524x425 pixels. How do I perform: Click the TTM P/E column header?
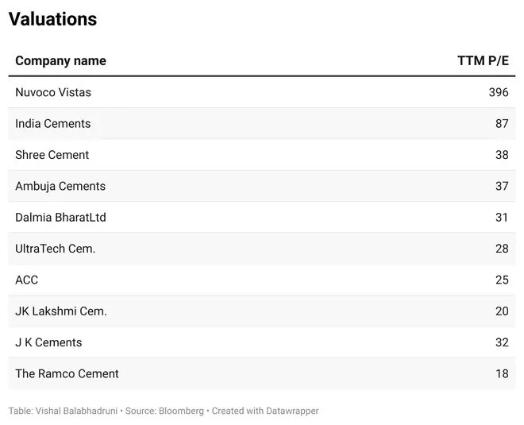click(483, 61)
